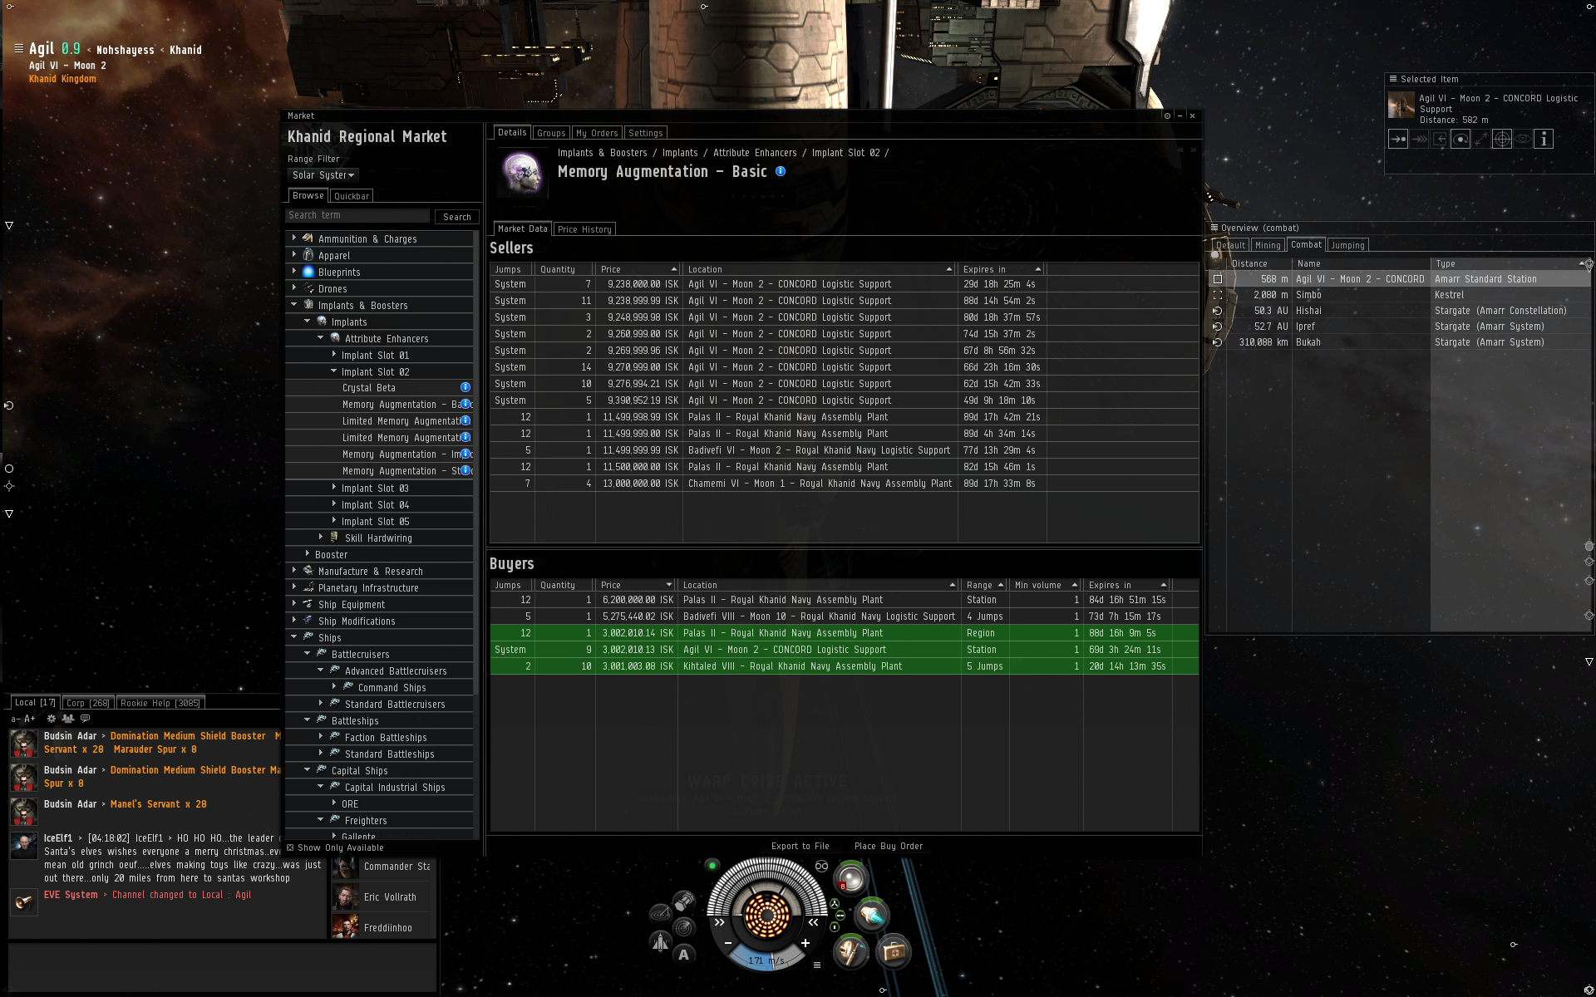Activate the medical kit module on HUD
Screen dimensions: 1596x997
tap(894, 951)
